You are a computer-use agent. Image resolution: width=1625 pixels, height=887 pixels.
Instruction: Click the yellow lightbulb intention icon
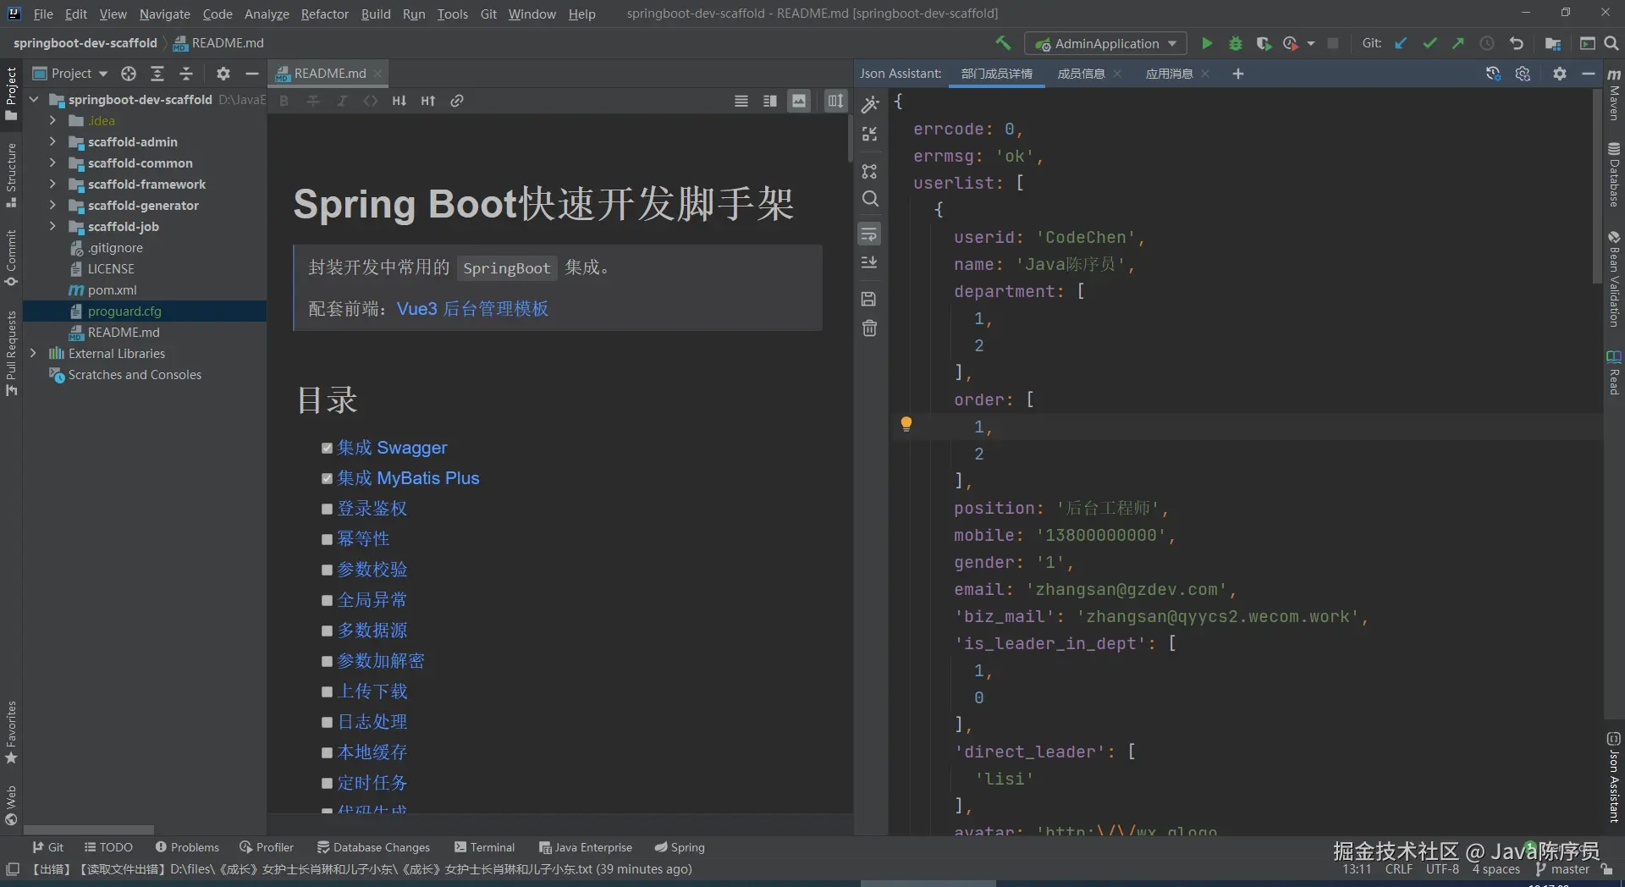coord(906,424)
